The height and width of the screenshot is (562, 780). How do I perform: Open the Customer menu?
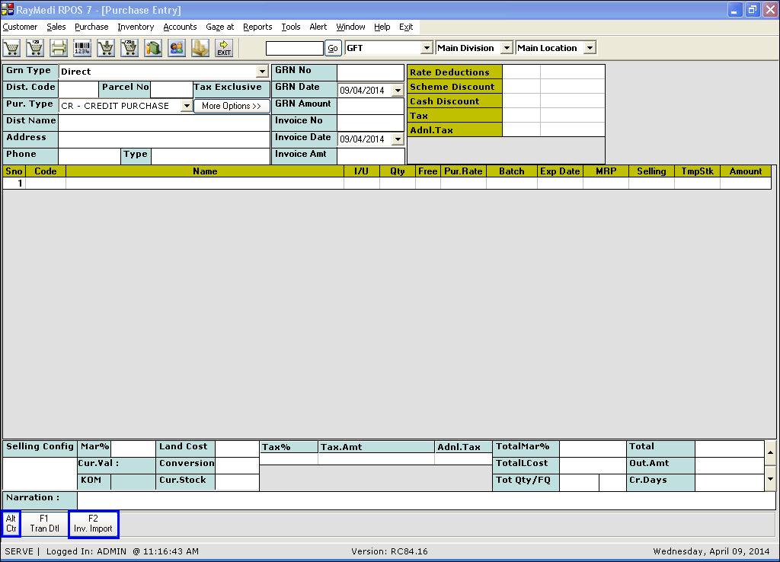(20, 27)
